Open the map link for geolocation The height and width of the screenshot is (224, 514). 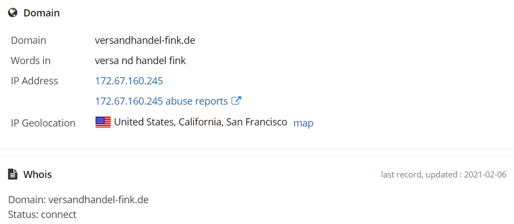coord(303,123)
